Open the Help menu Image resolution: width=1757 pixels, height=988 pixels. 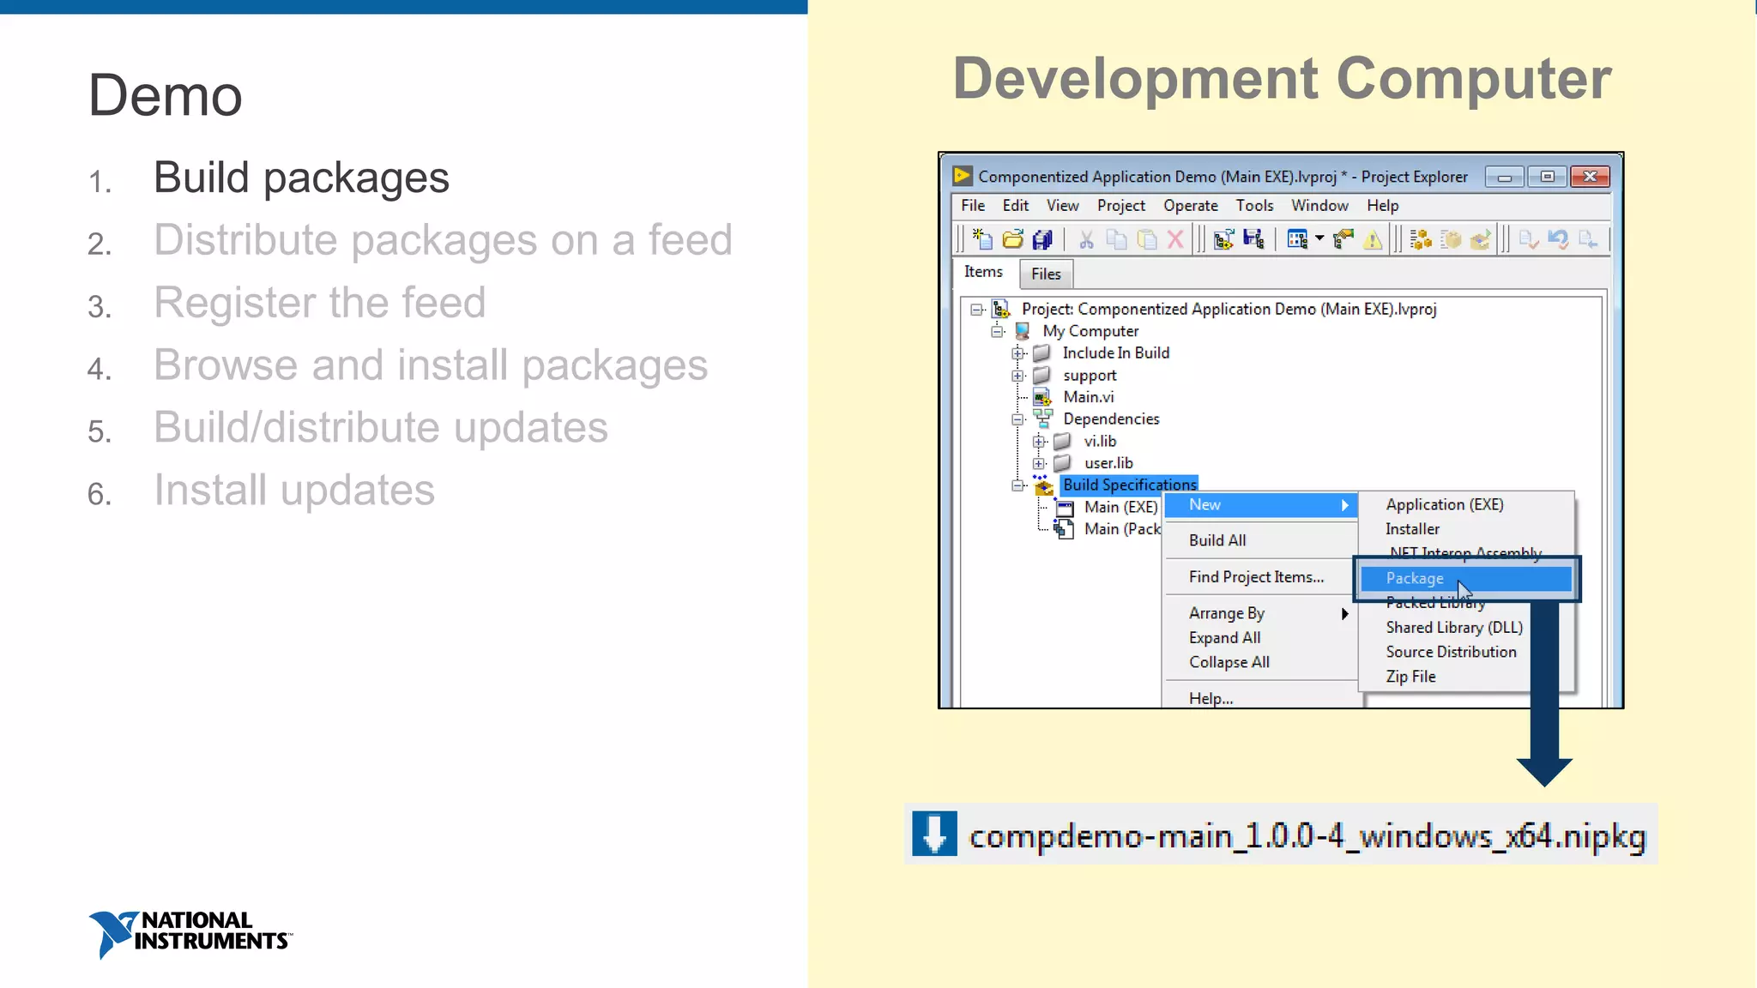[1382, 206]
